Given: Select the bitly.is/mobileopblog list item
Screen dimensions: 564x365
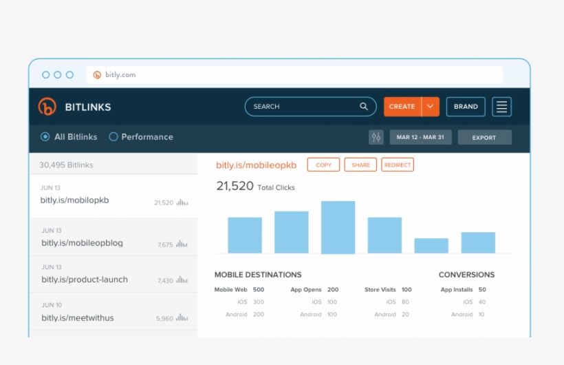Looking at the screenshot, I should pos(113,237).
